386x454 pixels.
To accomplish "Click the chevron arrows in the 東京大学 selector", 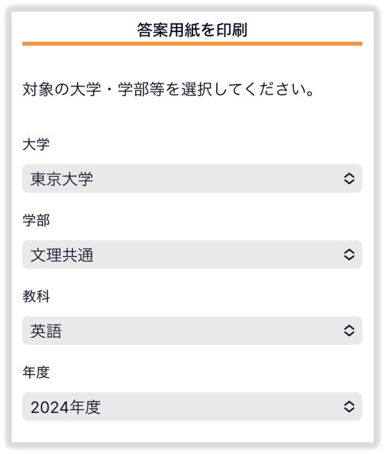I will pyautogui.click(x=349, y=179).
